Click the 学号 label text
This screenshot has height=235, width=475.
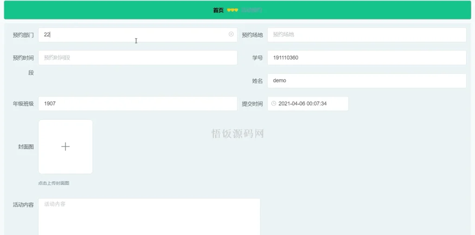tap(257, 58)
